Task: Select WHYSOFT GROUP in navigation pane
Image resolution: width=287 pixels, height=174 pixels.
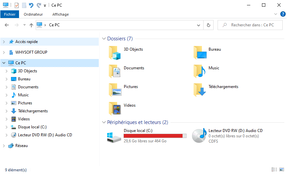Action: tap(31, 52)
